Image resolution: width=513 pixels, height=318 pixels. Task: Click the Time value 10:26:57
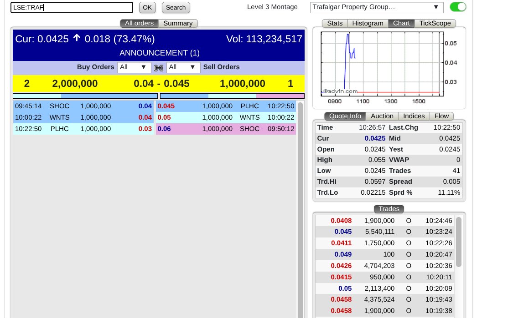pos(372,127)
